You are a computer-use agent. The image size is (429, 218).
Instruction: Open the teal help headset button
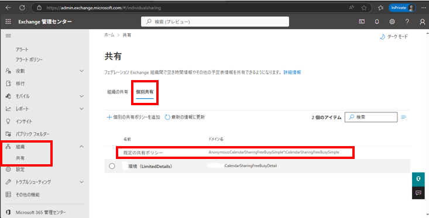pos(418,179)
